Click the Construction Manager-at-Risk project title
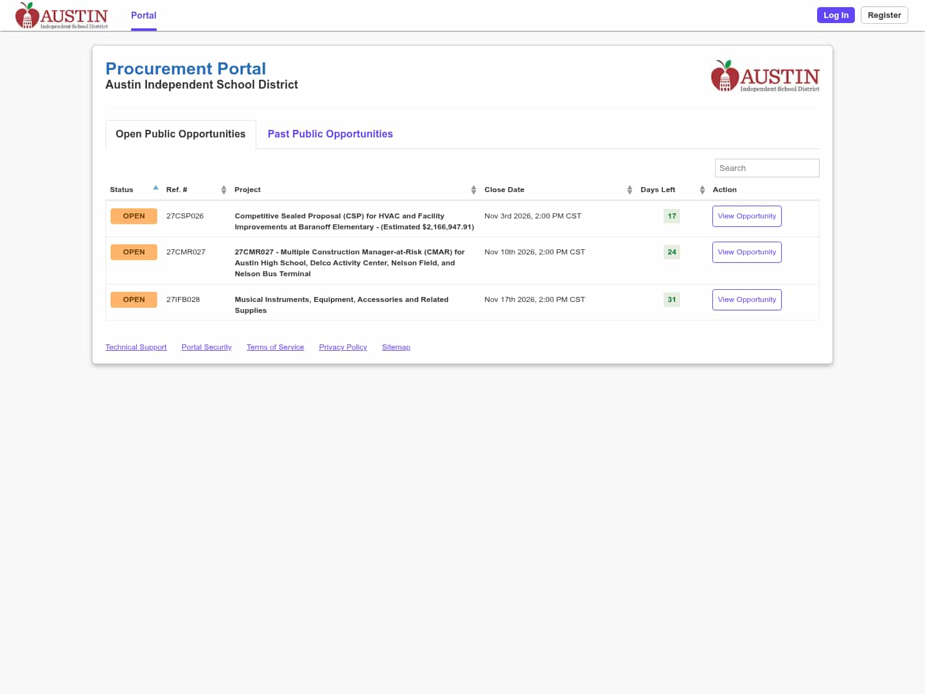925x694 pixels. [x=349, y=263]
